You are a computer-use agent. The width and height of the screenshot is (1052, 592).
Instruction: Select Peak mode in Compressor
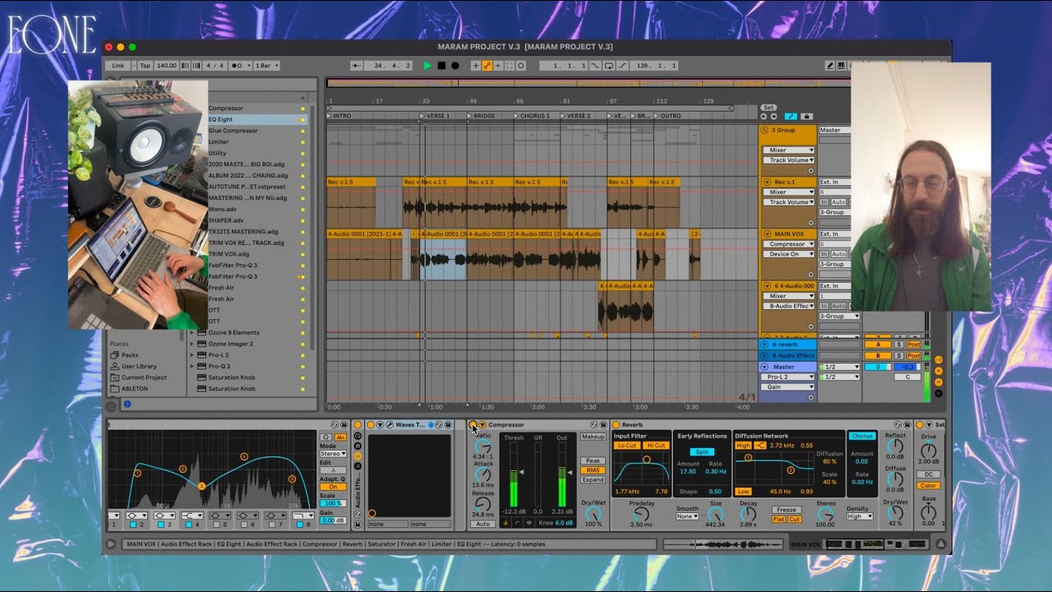pyautogui.click(x=593, y=461)
